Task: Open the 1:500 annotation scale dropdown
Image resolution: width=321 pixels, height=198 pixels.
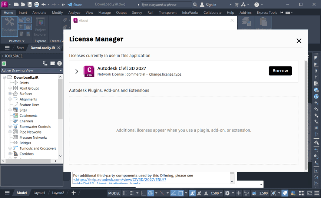Action: pos(216,193)
